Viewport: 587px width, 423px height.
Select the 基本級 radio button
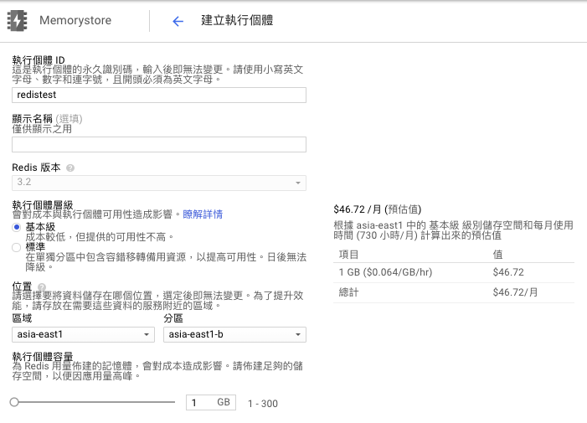(16, 227)
